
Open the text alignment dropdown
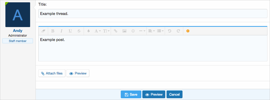152,31
